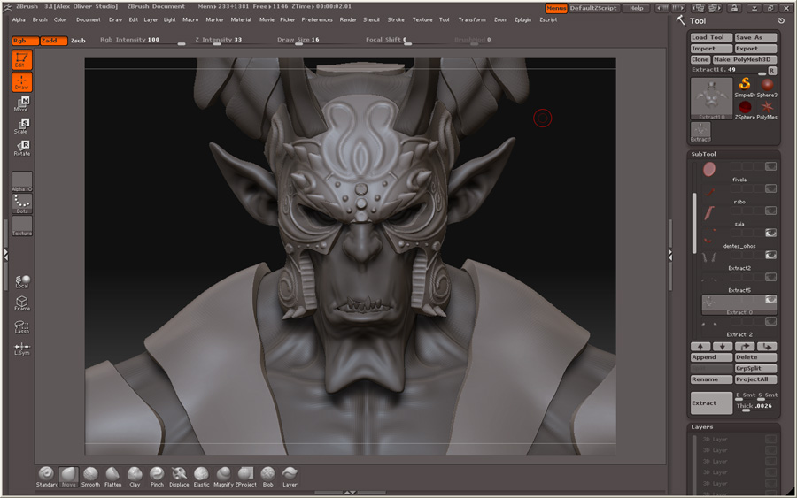797x498 pixels.
Task: Pick the Sphere3D tool icon
Action: pyautogui.click(x=767, y=87)
